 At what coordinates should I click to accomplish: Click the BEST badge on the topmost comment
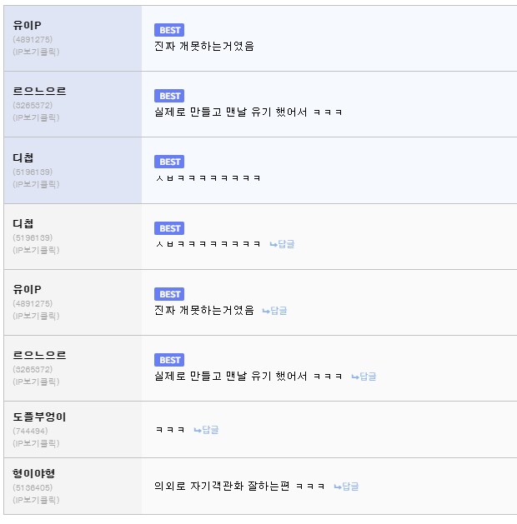[x=169, y=30]
